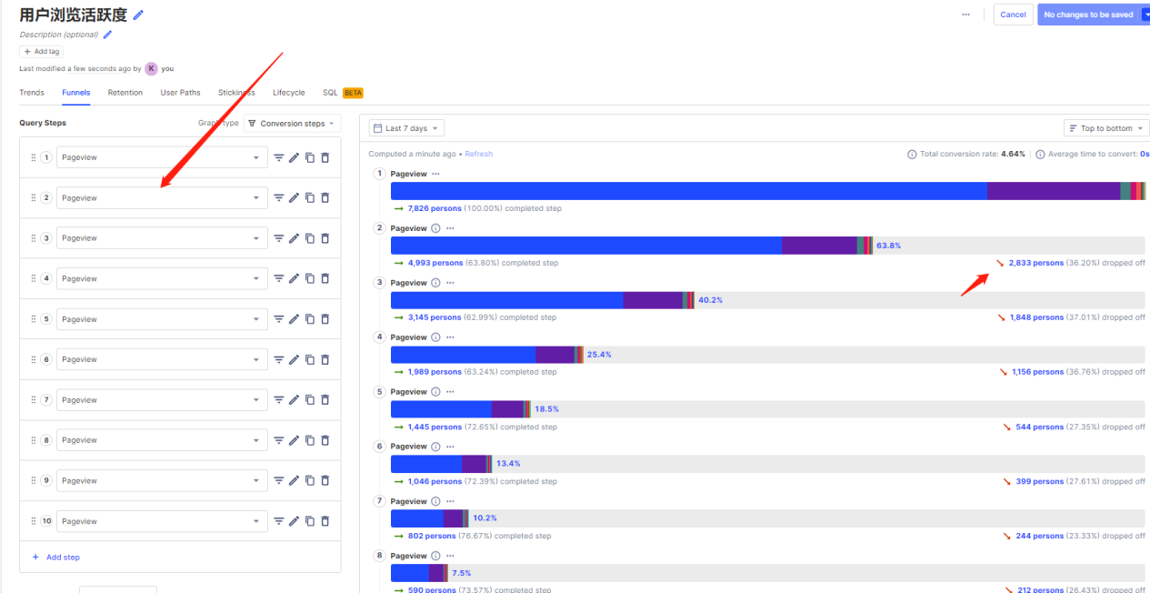
Task: Expand the Conversion steps graph type dropdown
Action: pos(292,124)
